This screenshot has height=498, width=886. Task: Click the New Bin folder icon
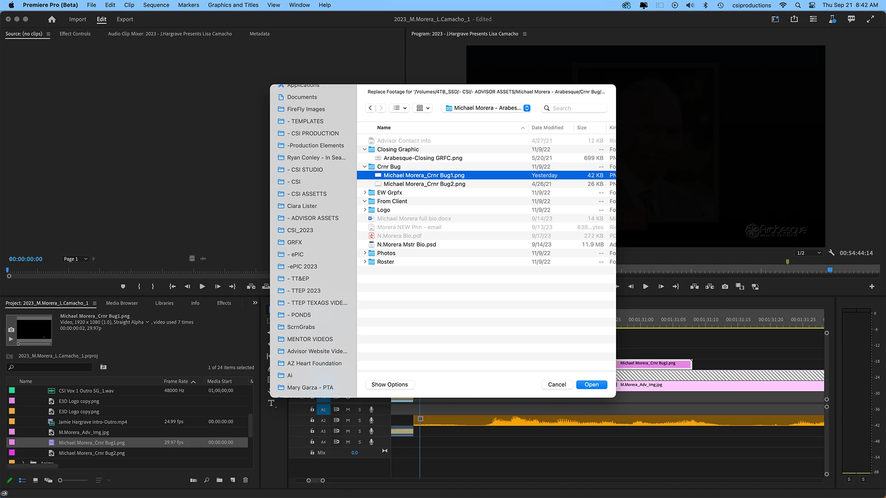coord(220,480)
